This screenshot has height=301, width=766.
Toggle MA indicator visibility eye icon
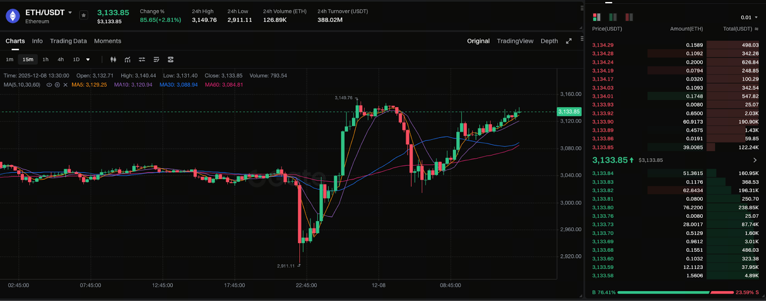click(x=49, y=85)
